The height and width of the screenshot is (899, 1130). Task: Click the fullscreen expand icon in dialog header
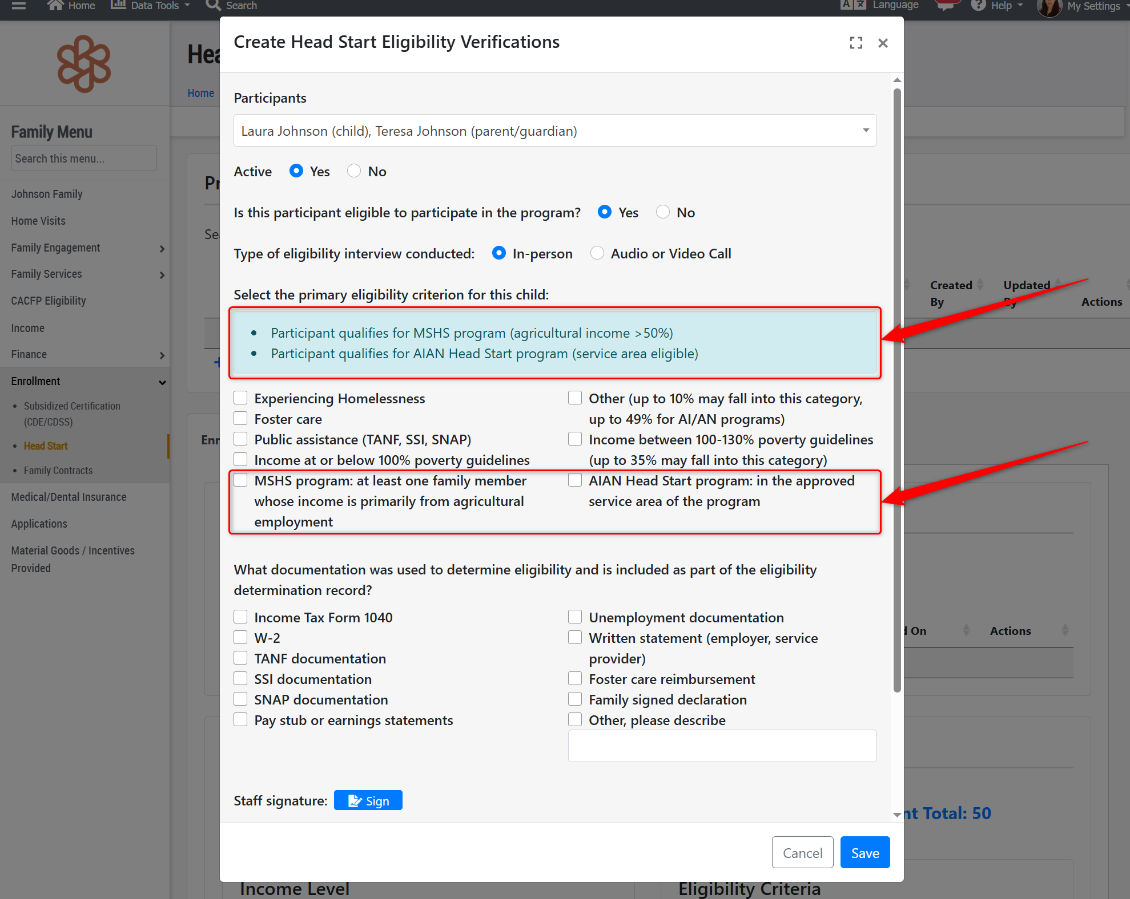point(855,43)
